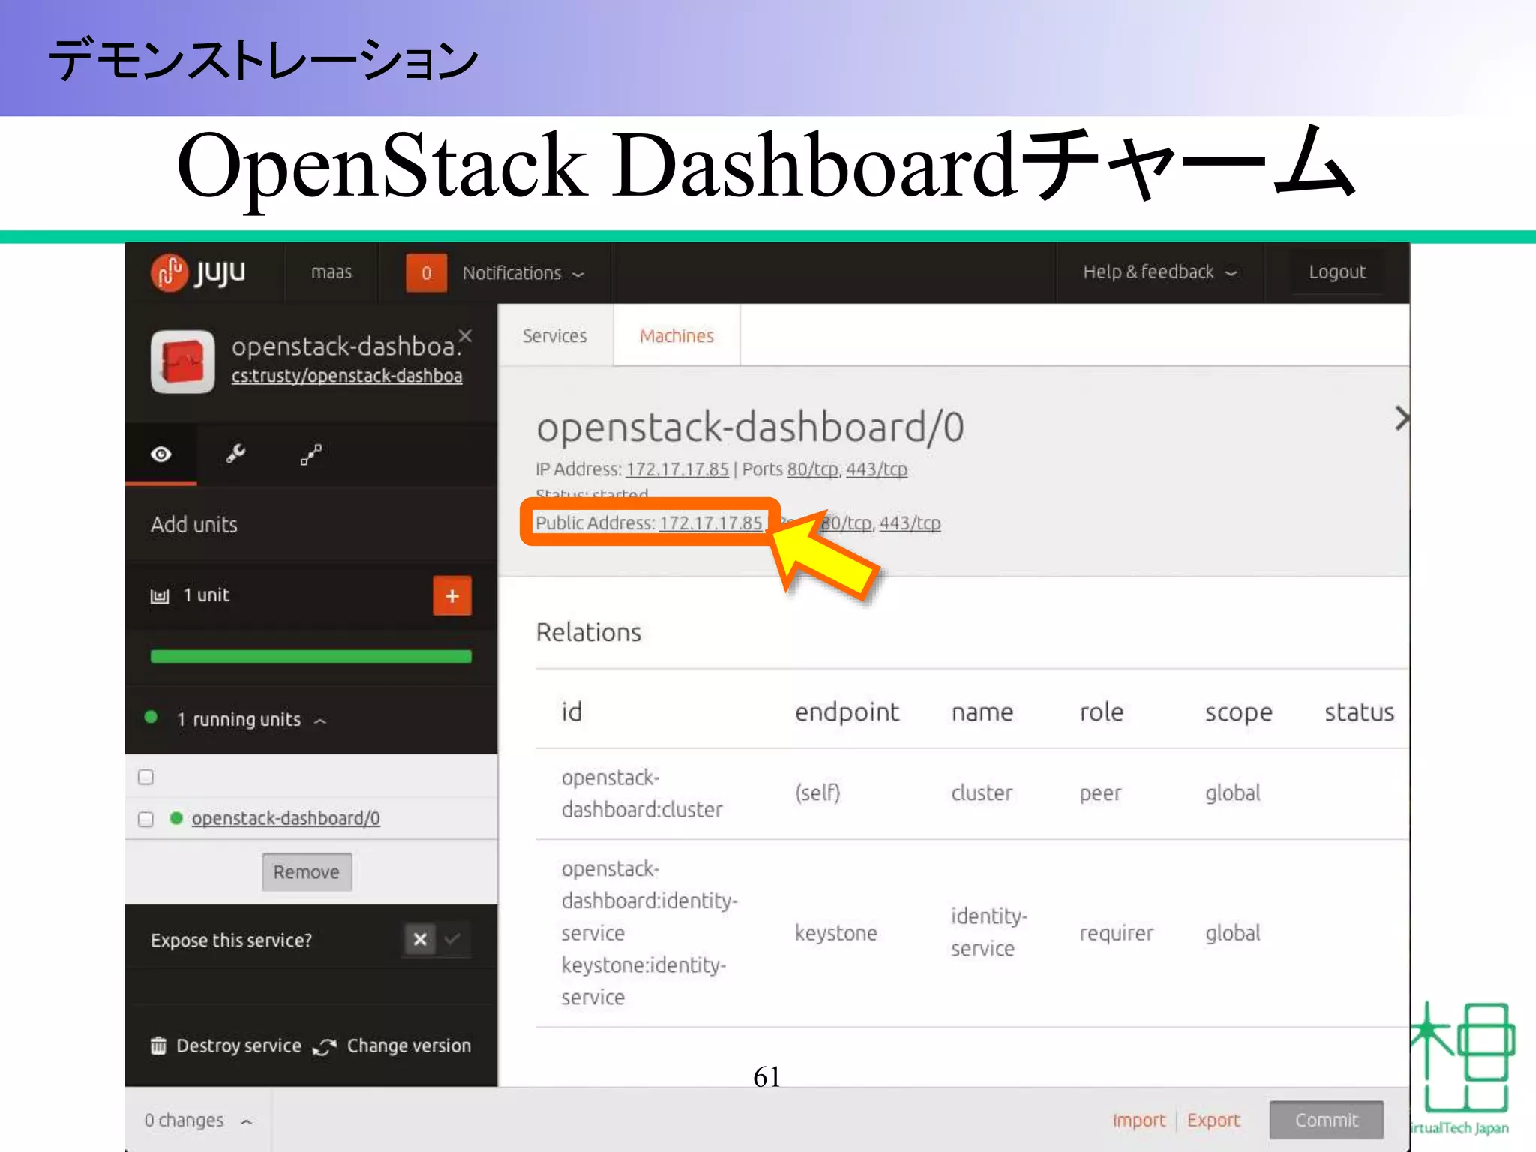The width and height of the screenshot is (1536, 1152).
Task: Click the scope column header
Action: pos(1238,712)
